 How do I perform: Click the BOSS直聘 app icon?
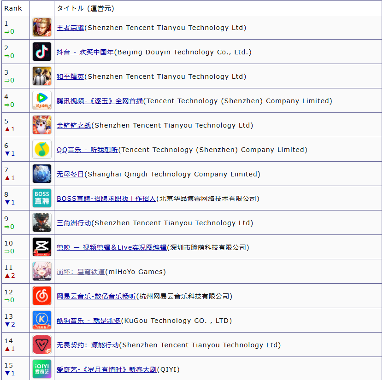(x=42, y=198)
